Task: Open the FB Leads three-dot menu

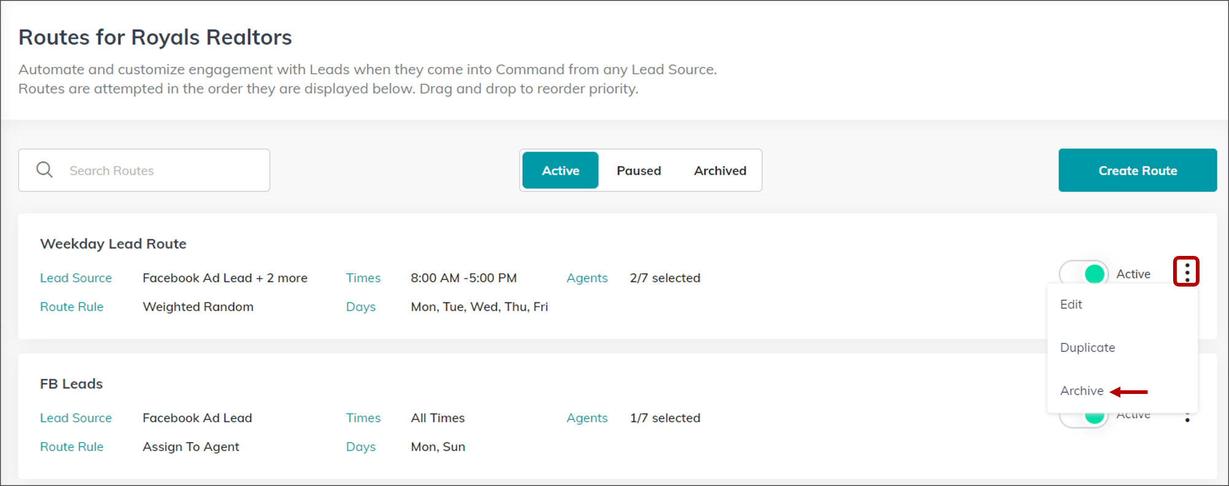Action: click(x=1187, y=417)
